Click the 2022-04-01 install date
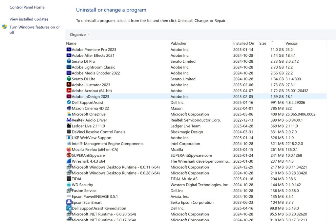The image size is (336, 221). pos(243,108)
